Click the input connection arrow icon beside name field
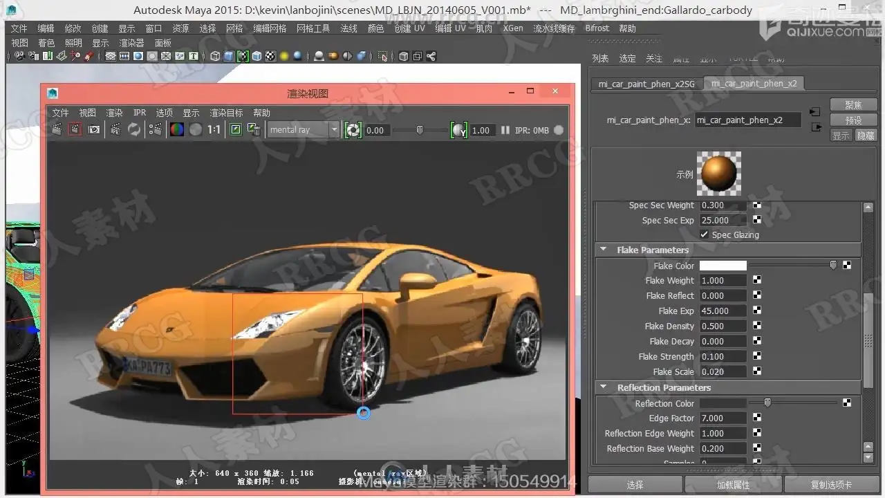The height and width of the screenshot is (498, 885). [x=815, y=111]
